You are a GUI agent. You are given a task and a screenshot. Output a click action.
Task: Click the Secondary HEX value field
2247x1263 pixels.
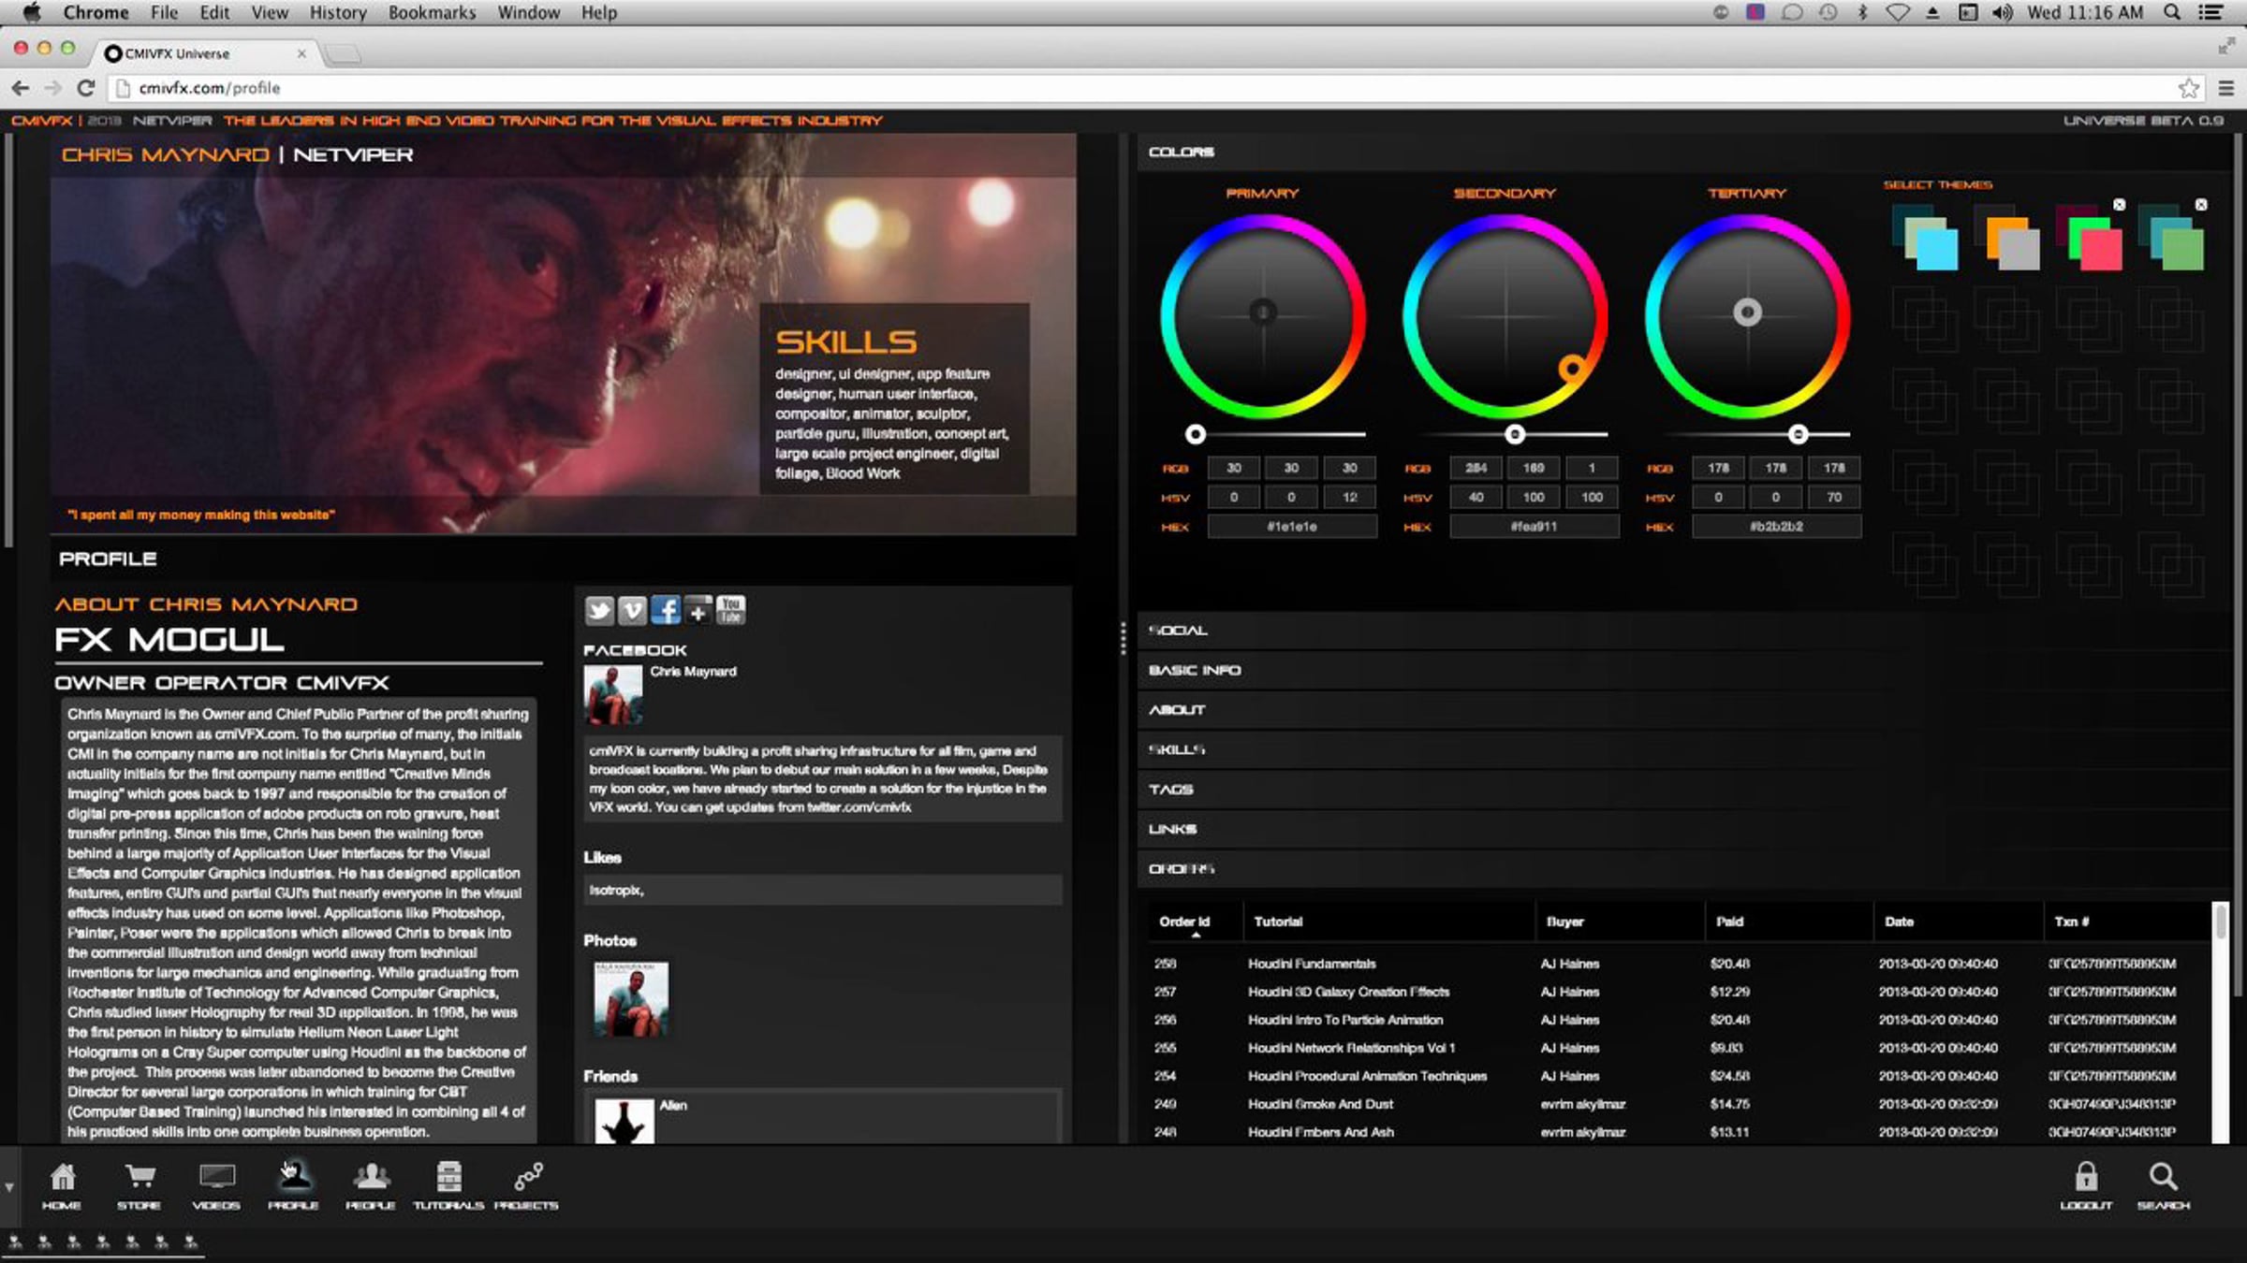point(1534,527)
